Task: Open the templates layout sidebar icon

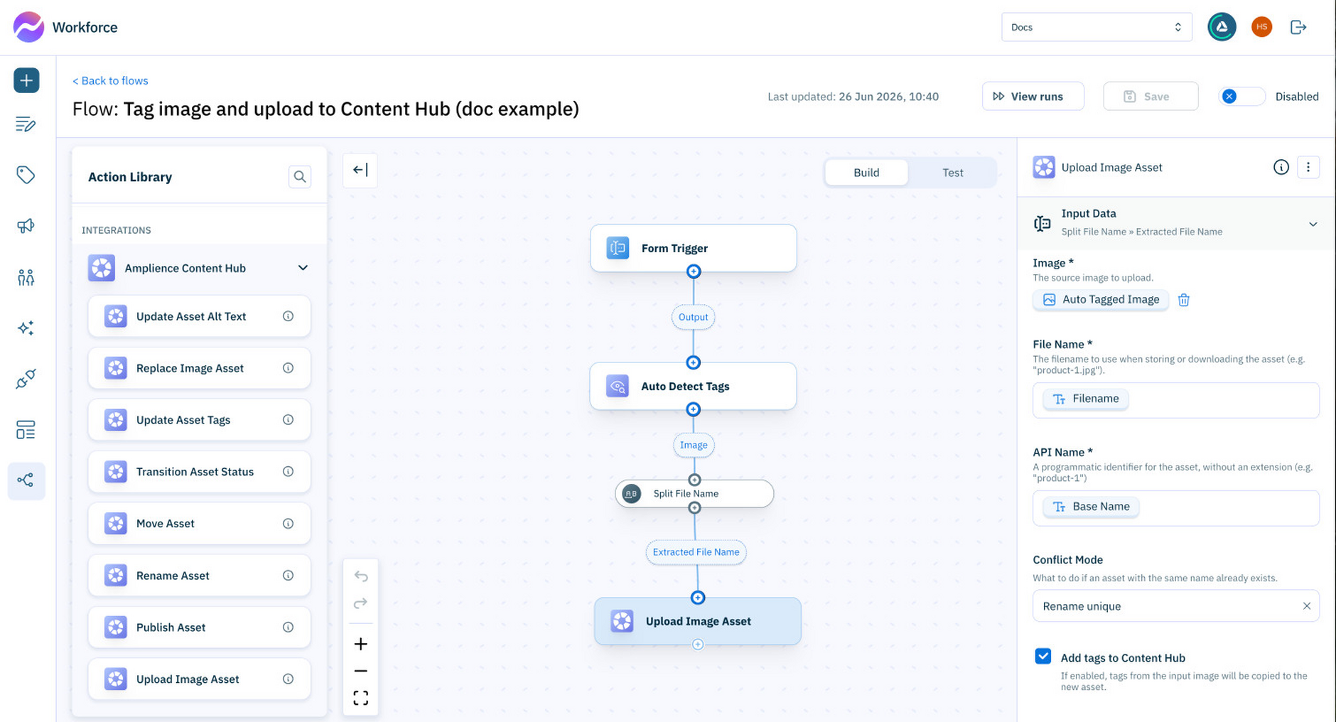Action: [x=26, y=430]
